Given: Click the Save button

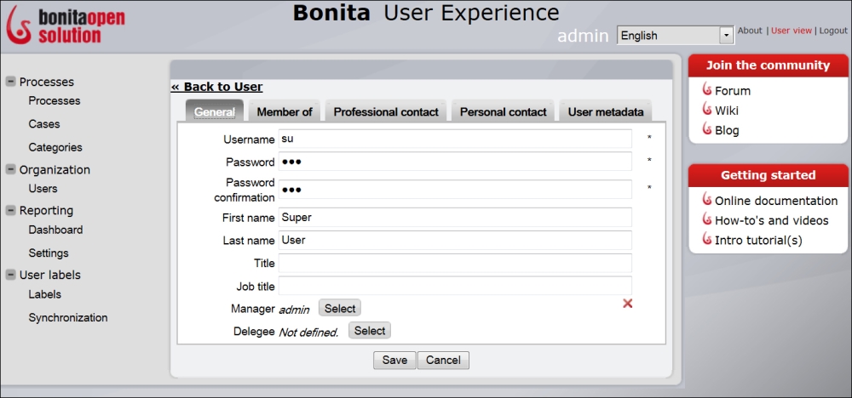Looking at the screenshot, I should coord(394,360).
